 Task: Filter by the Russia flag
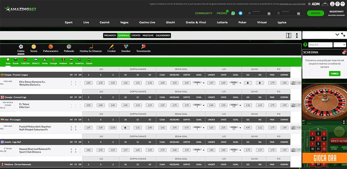click(x=16, y=59)
